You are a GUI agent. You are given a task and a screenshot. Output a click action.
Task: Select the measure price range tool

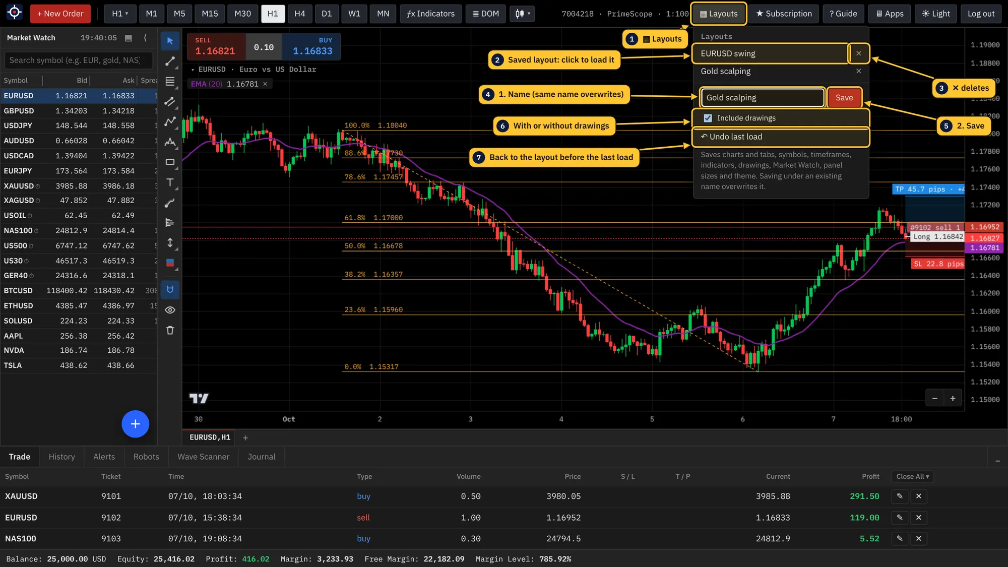pos(170,243)
